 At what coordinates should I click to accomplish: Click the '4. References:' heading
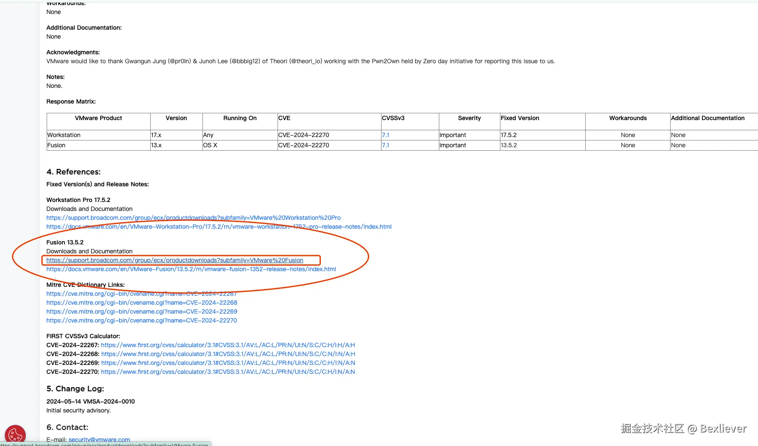click(73, 172)
